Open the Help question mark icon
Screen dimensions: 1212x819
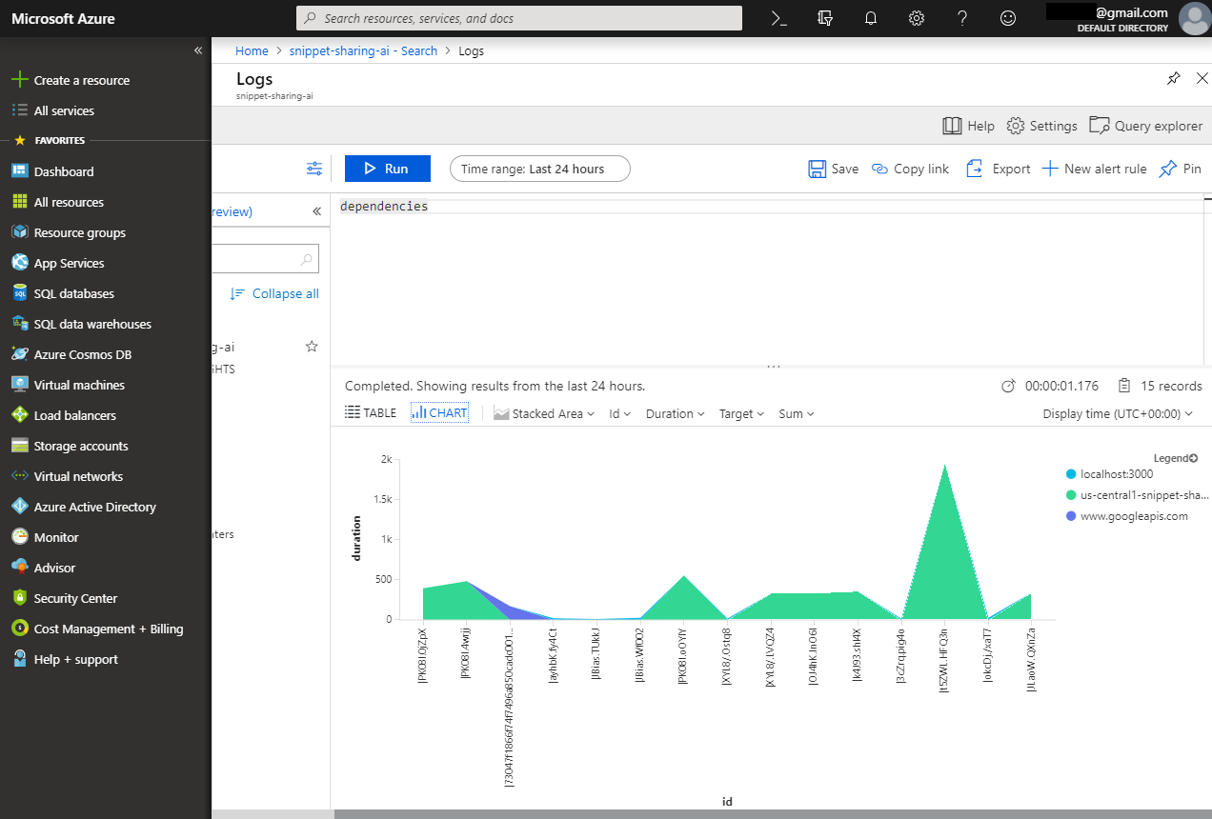962,18
